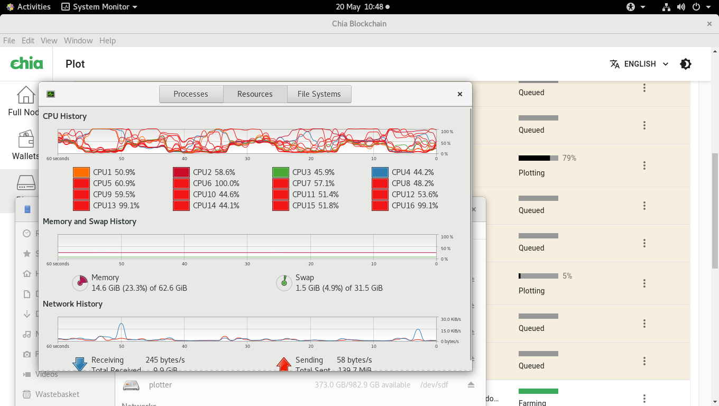Open more options for 79% Plotting plot
Viewport: 719px width, 406px height.
[x=644, y=165]
